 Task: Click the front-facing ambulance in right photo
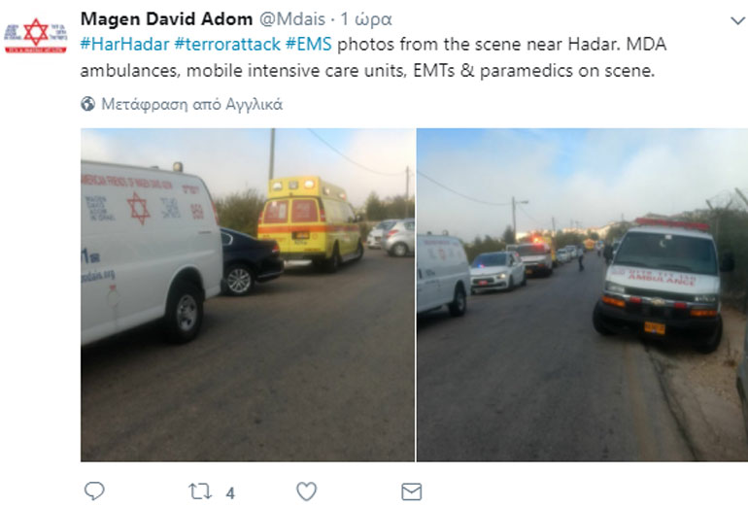click(x=660, y=286)
